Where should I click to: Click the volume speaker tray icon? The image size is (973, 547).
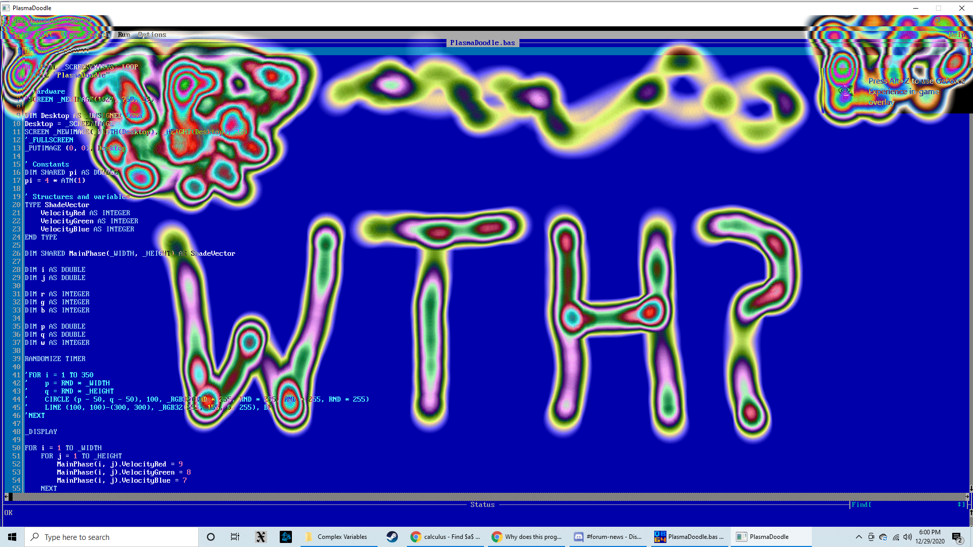tap(907, 537)
